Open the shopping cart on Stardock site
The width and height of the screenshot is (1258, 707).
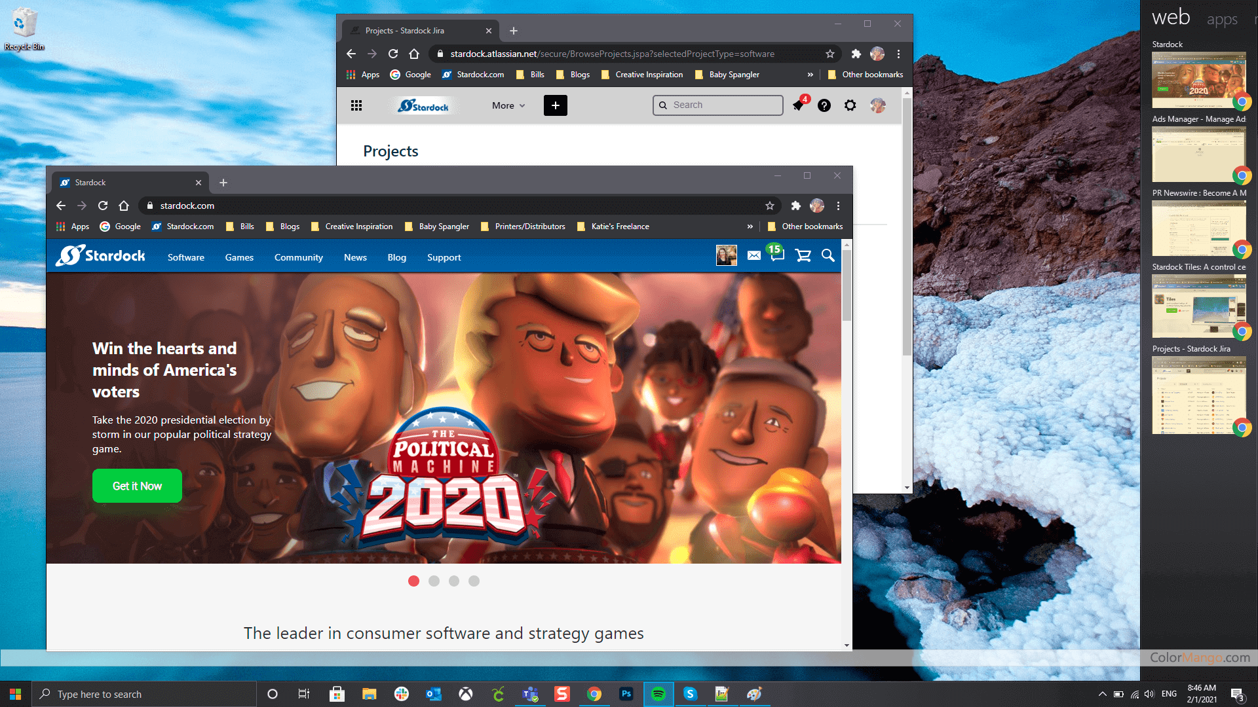click(803, 255)
